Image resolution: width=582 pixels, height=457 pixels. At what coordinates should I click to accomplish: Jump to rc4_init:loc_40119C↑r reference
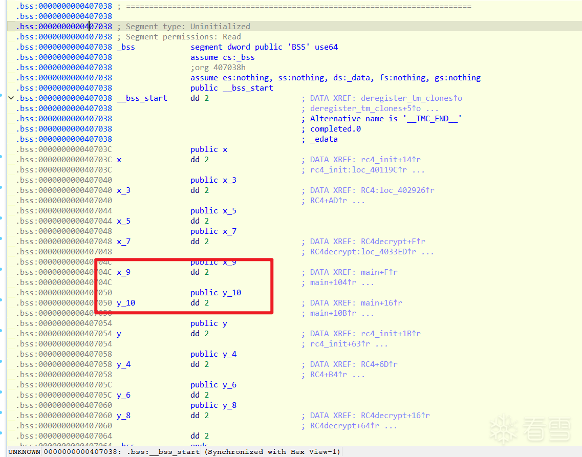358,170
